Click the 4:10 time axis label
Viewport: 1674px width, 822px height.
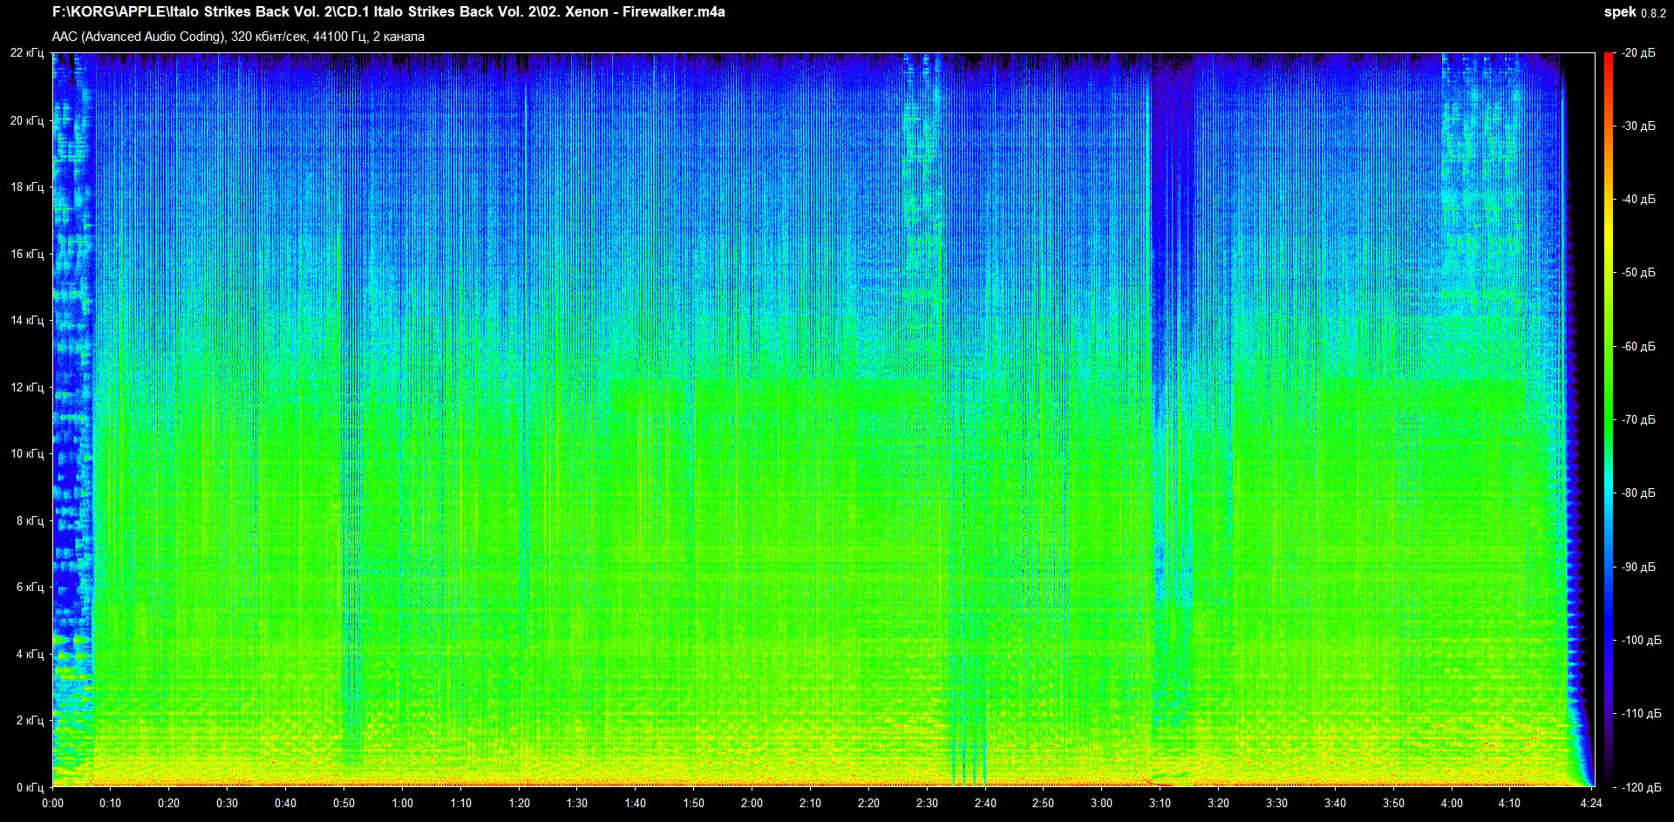[x=1509, y=803]
